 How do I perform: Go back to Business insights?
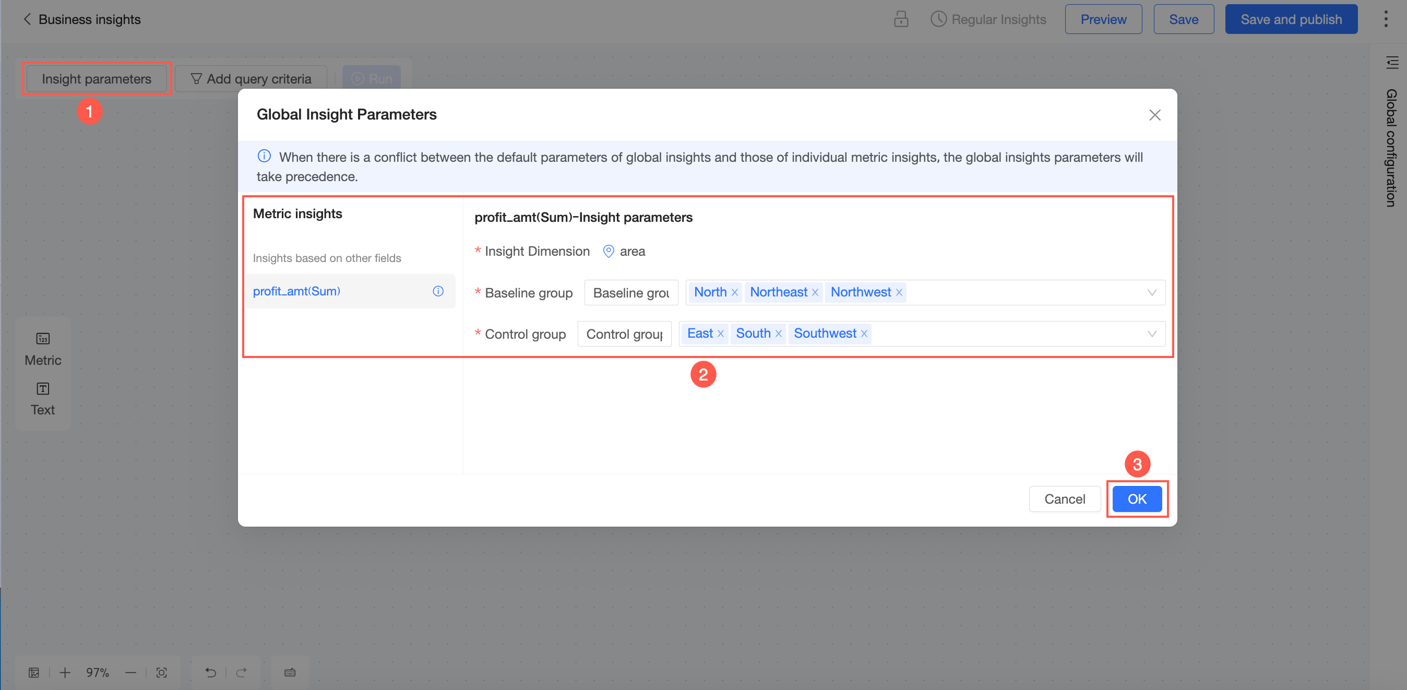point(27,20)
